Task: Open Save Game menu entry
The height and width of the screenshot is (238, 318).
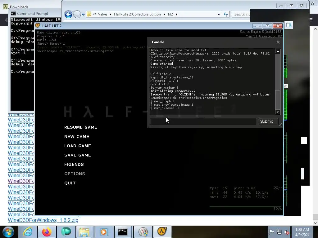Action: tap(77, 155)
